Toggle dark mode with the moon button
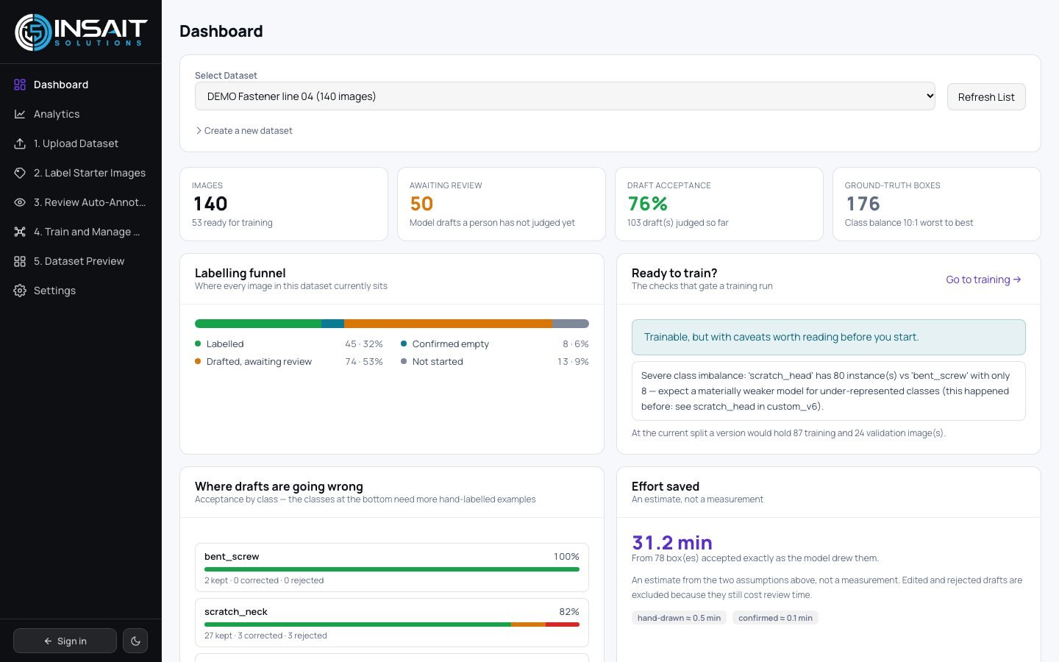 pos(135,641)
